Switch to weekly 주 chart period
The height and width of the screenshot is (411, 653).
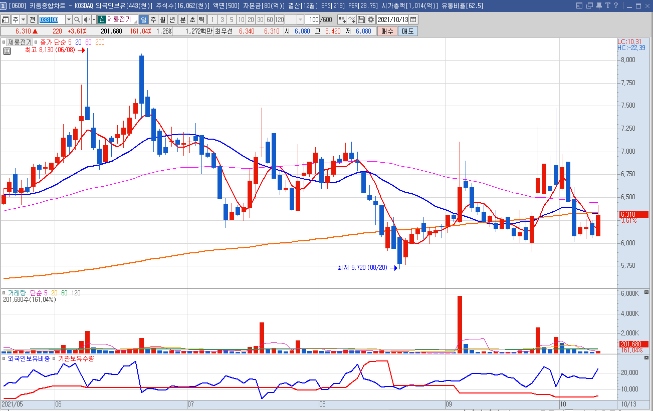click(153, 20)
